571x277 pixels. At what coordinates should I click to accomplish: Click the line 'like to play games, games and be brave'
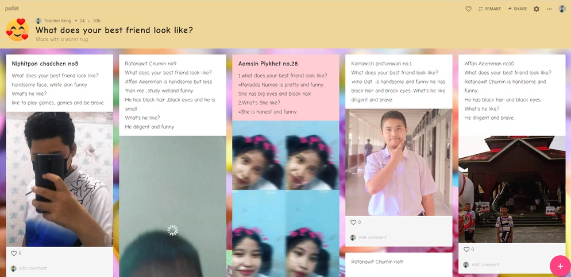57,103
